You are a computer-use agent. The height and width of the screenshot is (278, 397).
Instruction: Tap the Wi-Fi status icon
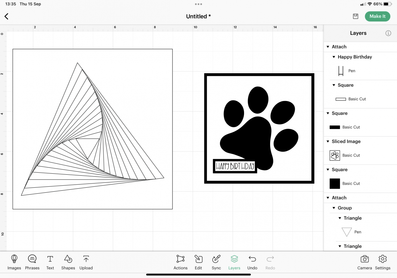(370, 4)
